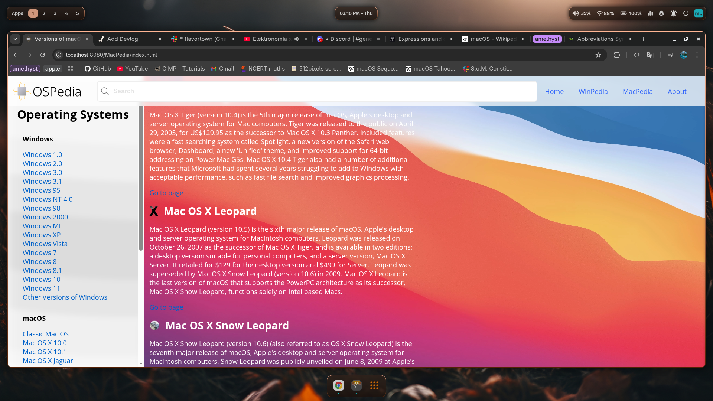This screenshot has height=401, width=713.
Task: Open the Chrome three-dot menu
Action: tap(697, 55)
